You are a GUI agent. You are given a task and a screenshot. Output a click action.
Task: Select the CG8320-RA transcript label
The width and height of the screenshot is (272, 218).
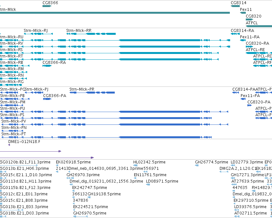257,43
